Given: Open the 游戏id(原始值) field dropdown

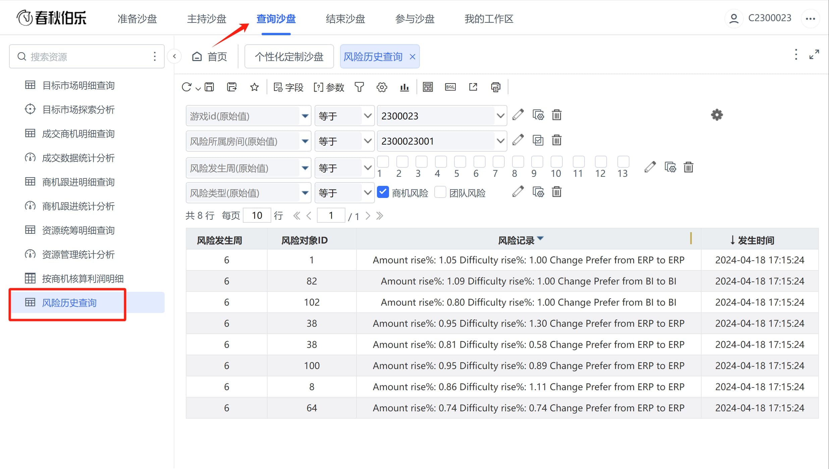Looking at the screenshot, I should (248, 116).
